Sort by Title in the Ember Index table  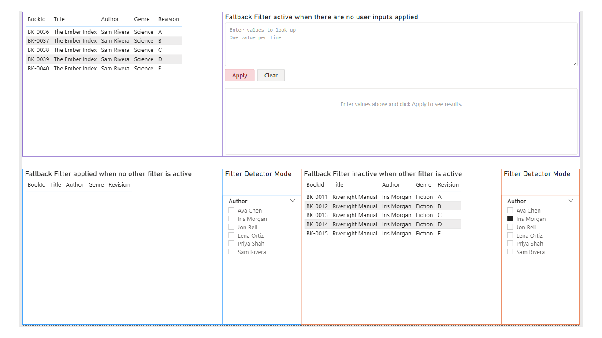59,19
